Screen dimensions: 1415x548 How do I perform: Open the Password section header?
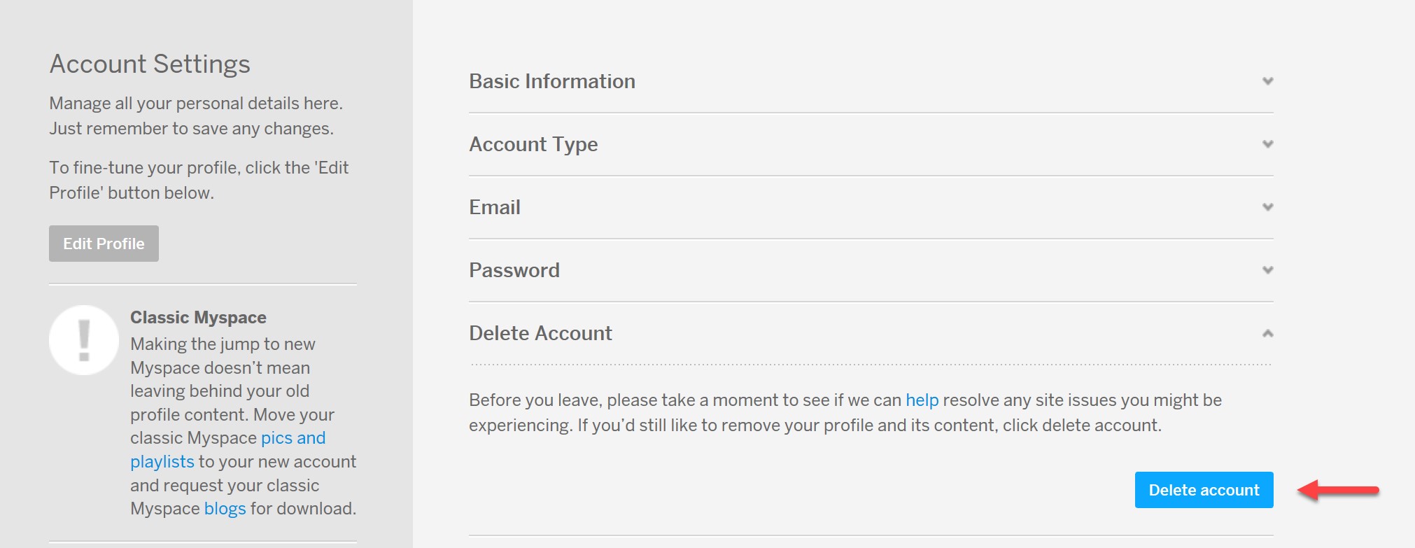coord(514,270)
